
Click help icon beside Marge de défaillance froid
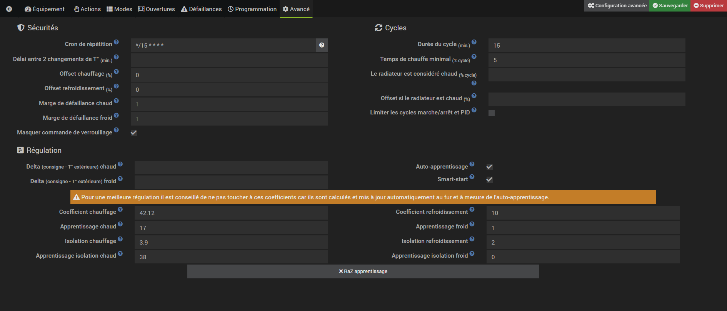116,116
